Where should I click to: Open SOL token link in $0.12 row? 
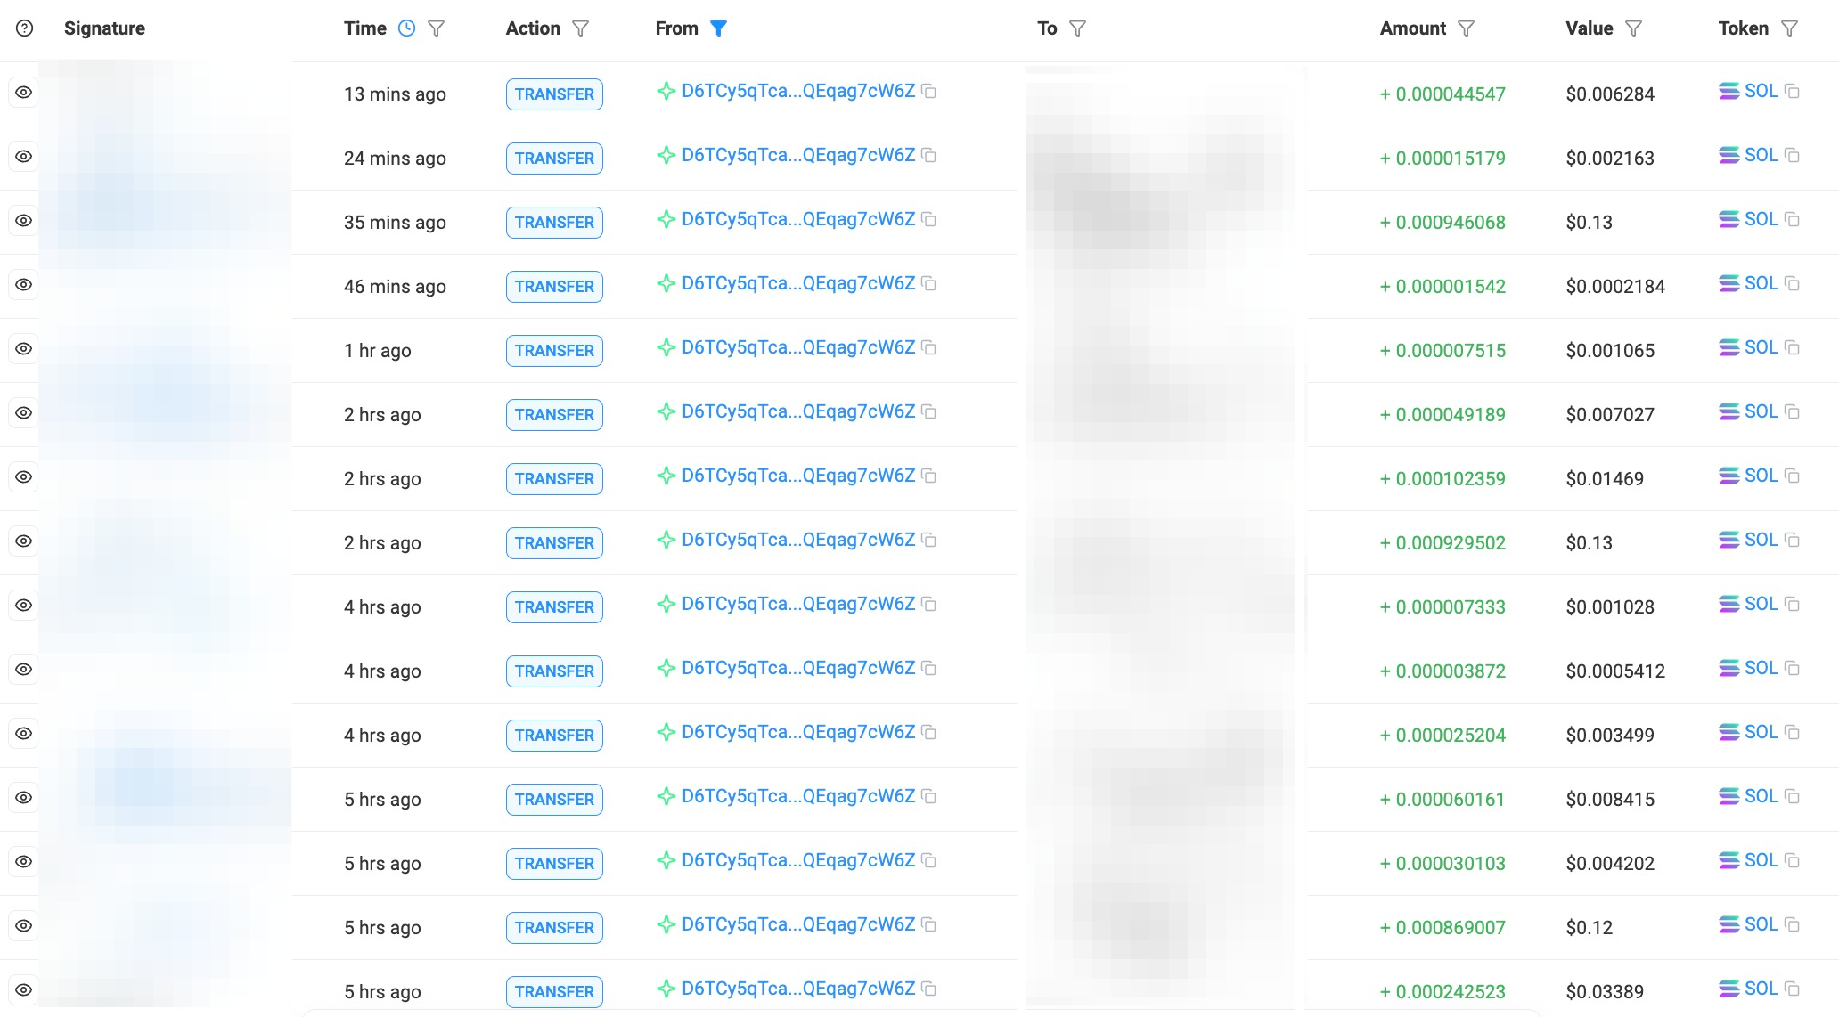pos(1761,925)
